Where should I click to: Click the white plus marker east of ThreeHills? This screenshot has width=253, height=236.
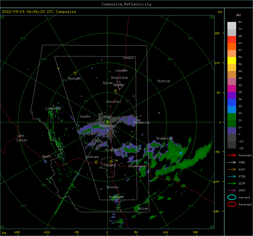click(159, 113)
